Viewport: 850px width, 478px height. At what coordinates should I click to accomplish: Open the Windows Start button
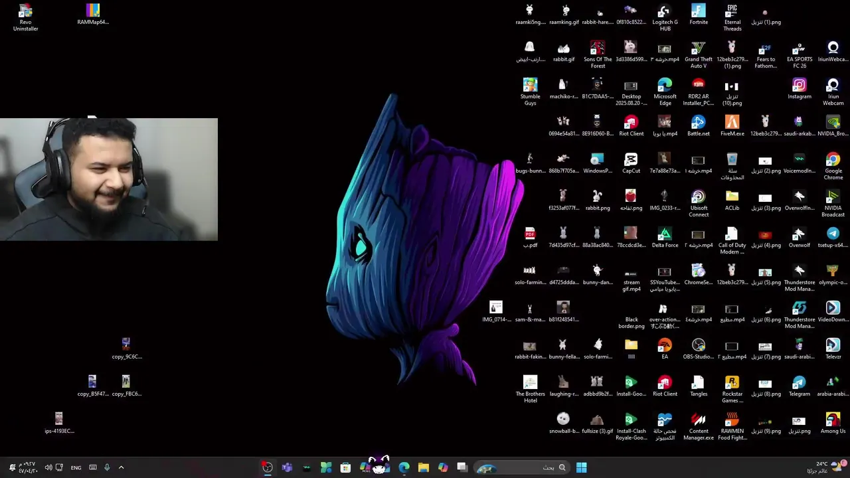(581, 467)
